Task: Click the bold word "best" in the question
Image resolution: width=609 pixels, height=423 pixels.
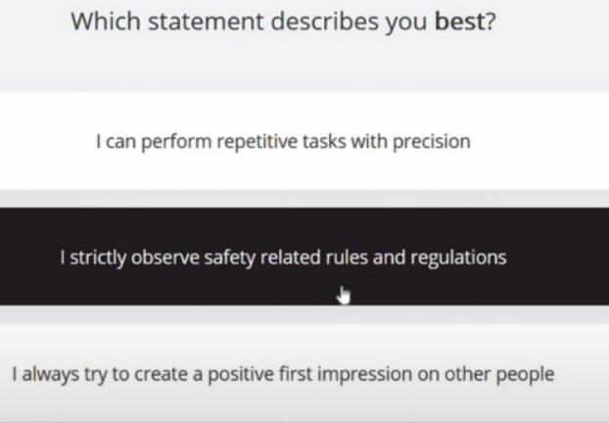Action: point(458,21)
